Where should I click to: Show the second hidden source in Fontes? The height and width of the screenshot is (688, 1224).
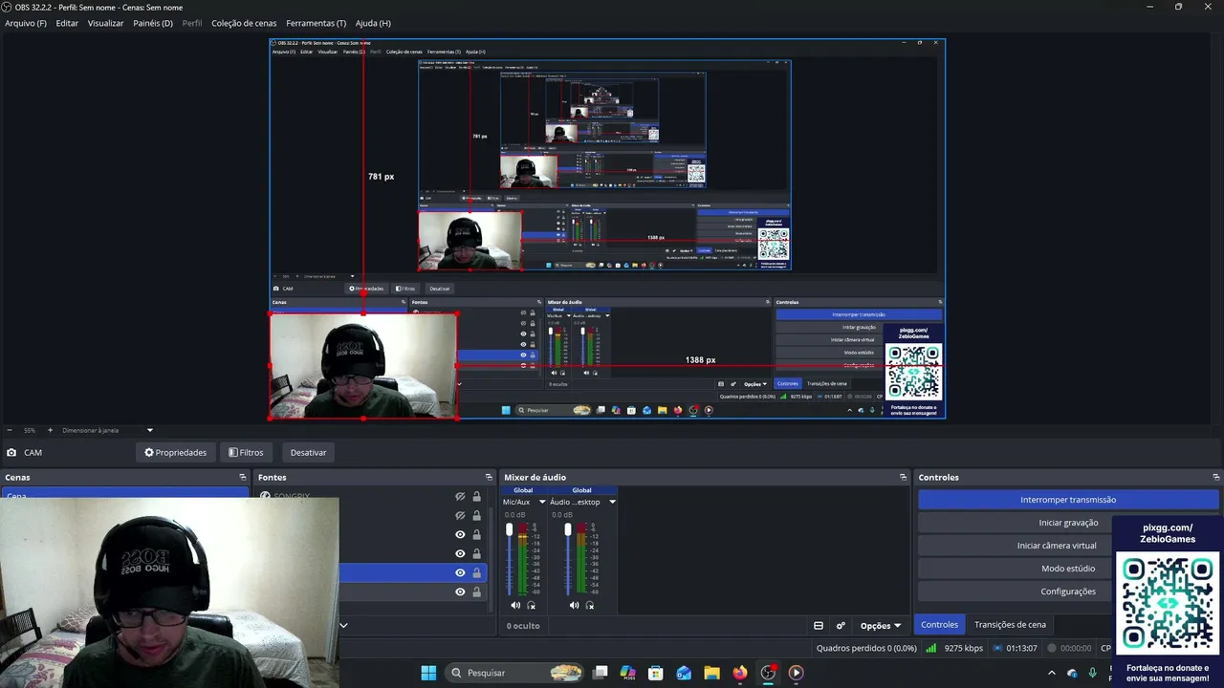point(460,515)
